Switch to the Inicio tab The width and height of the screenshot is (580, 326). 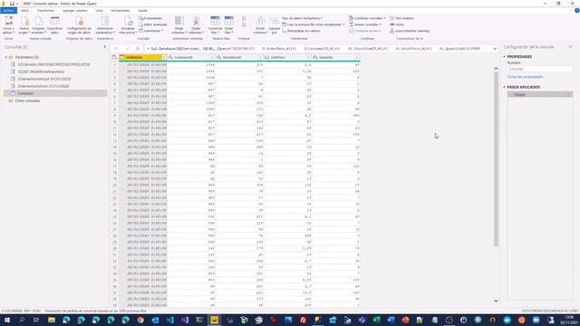pos(24,10)
